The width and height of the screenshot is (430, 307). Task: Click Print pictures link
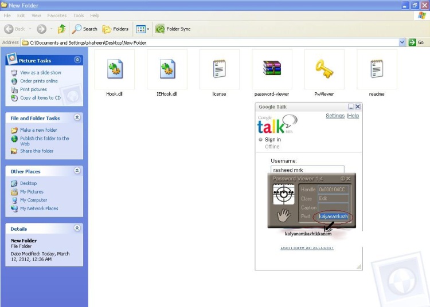click(x=33, y=89)
